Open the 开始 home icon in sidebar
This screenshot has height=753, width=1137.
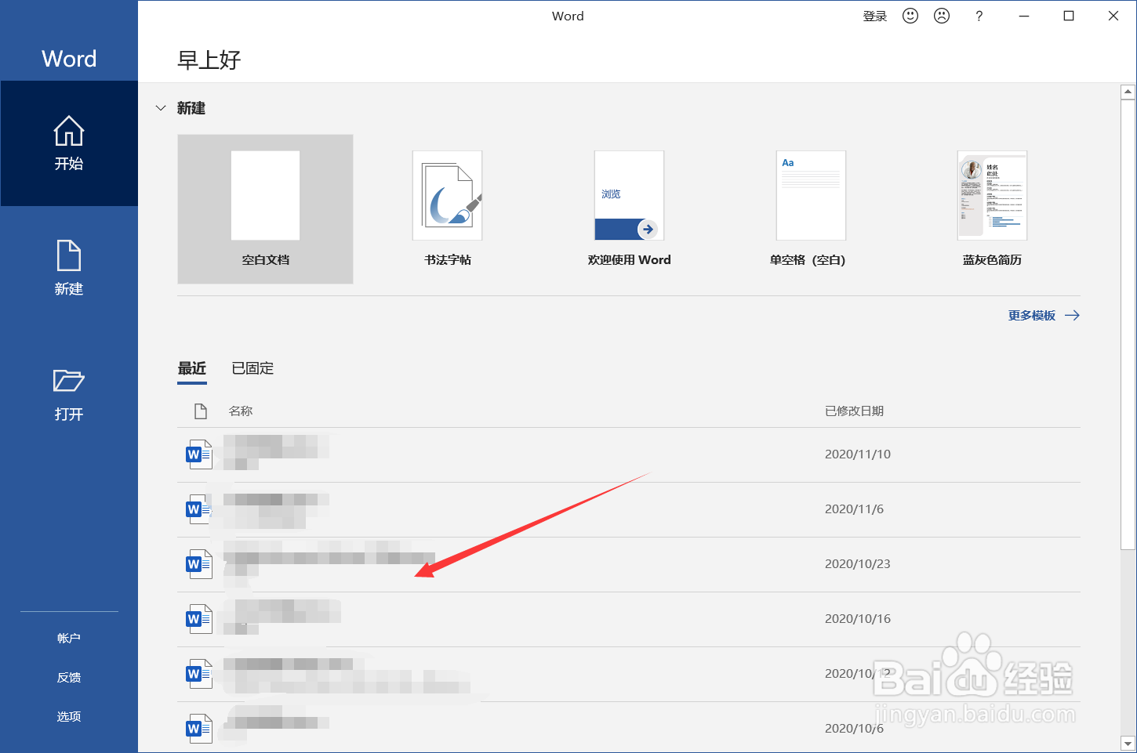[x=69, y=143]
